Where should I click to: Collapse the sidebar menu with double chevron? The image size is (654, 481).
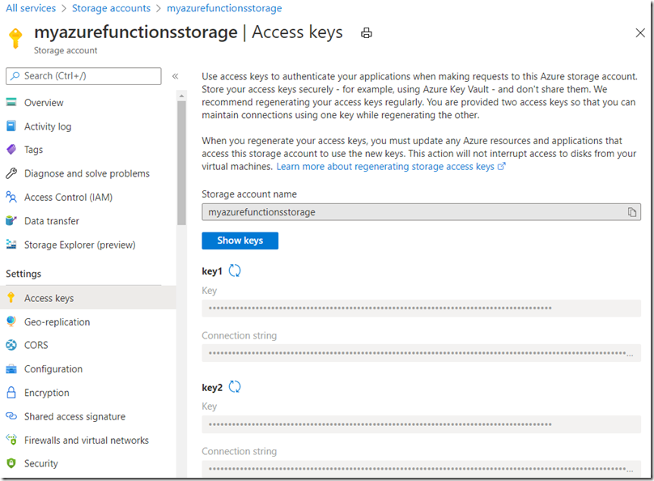(x=175, y=76)
